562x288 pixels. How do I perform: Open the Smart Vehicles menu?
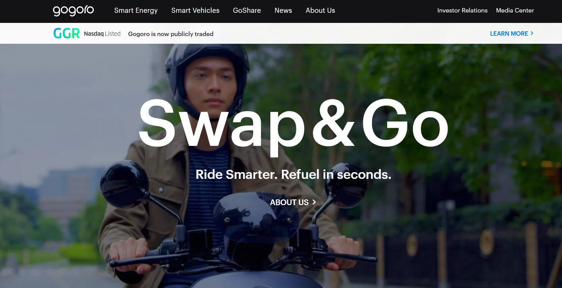195,10
